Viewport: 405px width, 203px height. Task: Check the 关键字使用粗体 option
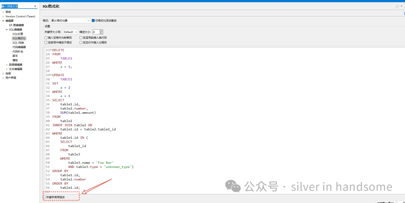[44, 197]
